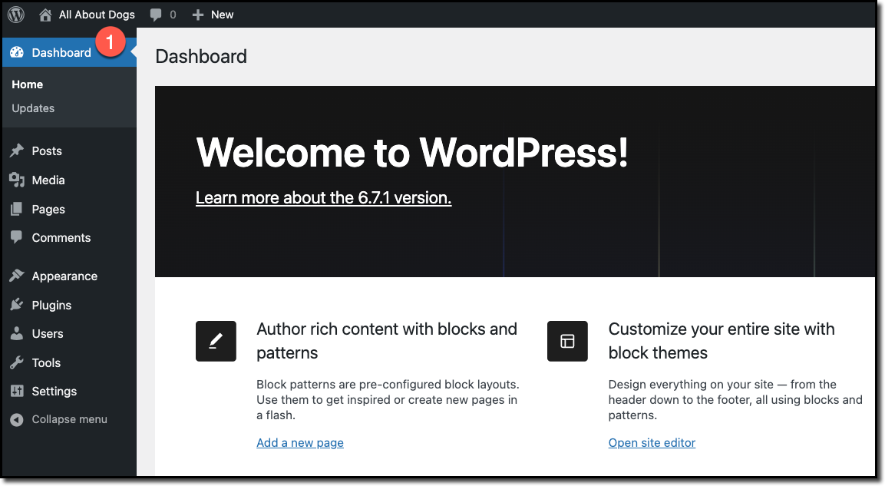This screenshot has height=486, width=885.
Task: Open the 'Learn more about the 6.7.1 version' link
Action: pyautogui.click(x=323, y=197)
